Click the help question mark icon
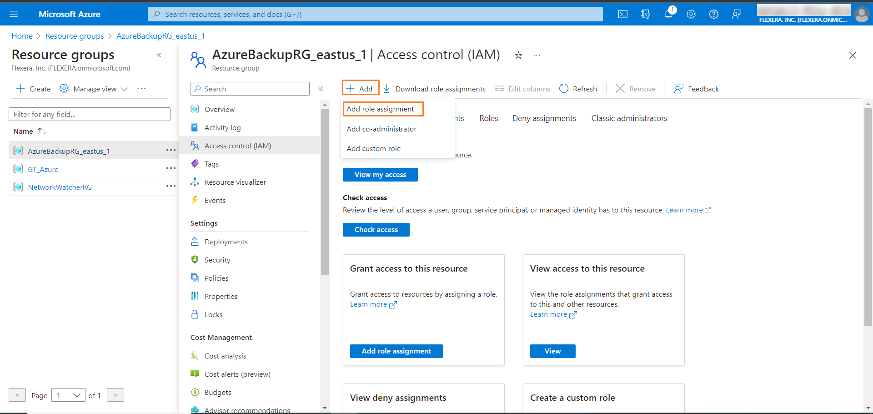Screen dimensions: 873x414 [x=714, y=14]
